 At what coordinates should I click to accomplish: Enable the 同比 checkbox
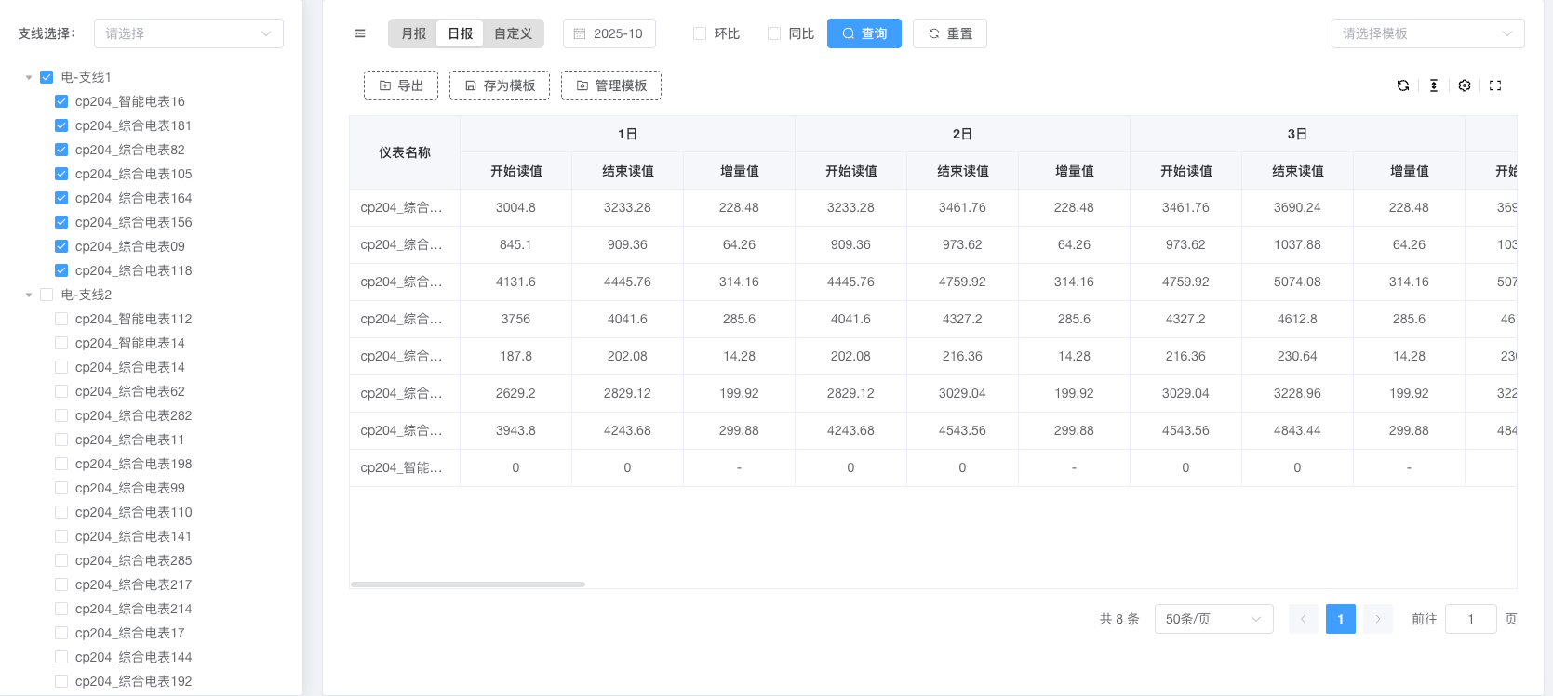tap(774, 33)
